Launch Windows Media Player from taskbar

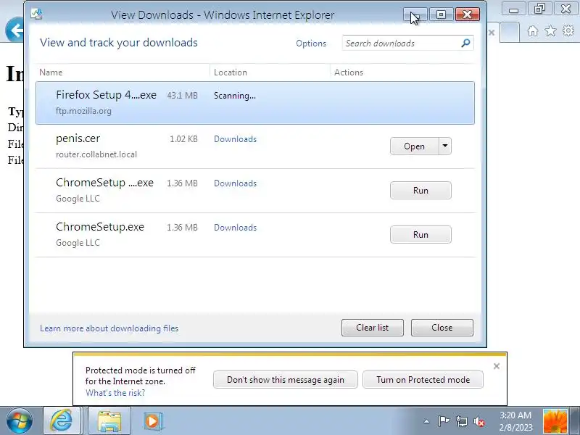[152, 421]
